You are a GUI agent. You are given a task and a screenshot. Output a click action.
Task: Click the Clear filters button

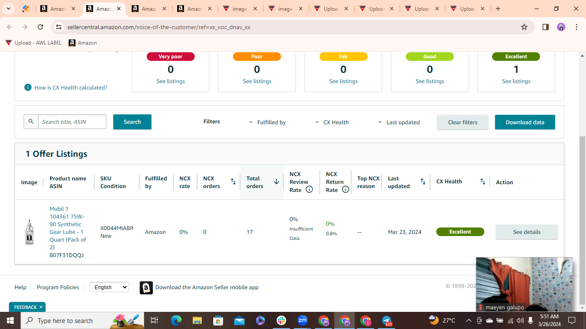pyautogui.click(x=462, y=122)
